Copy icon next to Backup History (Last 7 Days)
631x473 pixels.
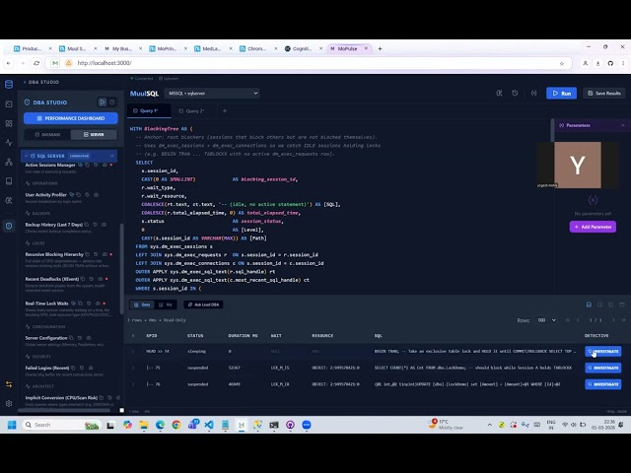coord(87,225)
